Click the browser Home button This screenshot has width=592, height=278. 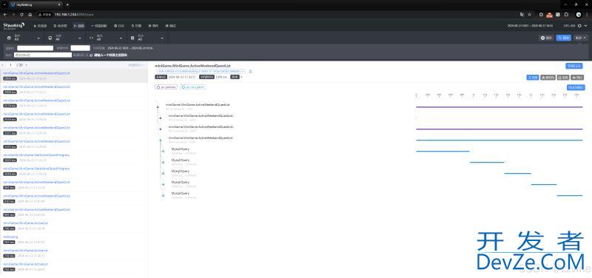(30, 14)
